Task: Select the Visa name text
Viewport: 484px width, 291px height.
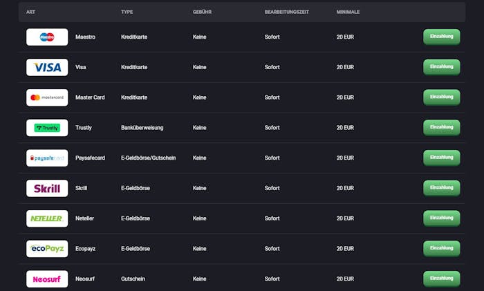Action: tap(81, 67)
